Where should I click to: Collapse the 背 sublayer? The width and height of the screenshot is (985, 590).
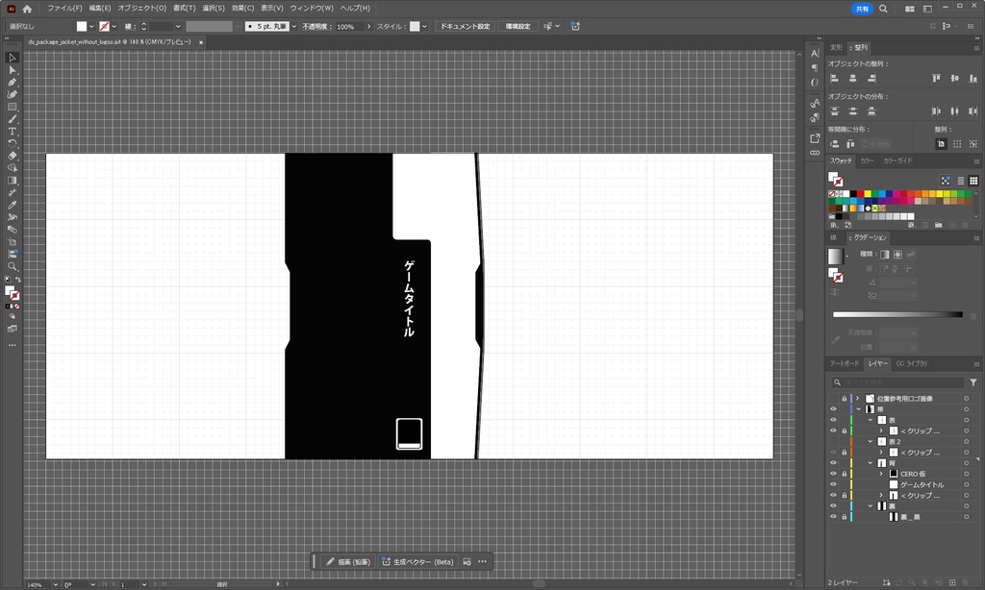tap(871, 463)
